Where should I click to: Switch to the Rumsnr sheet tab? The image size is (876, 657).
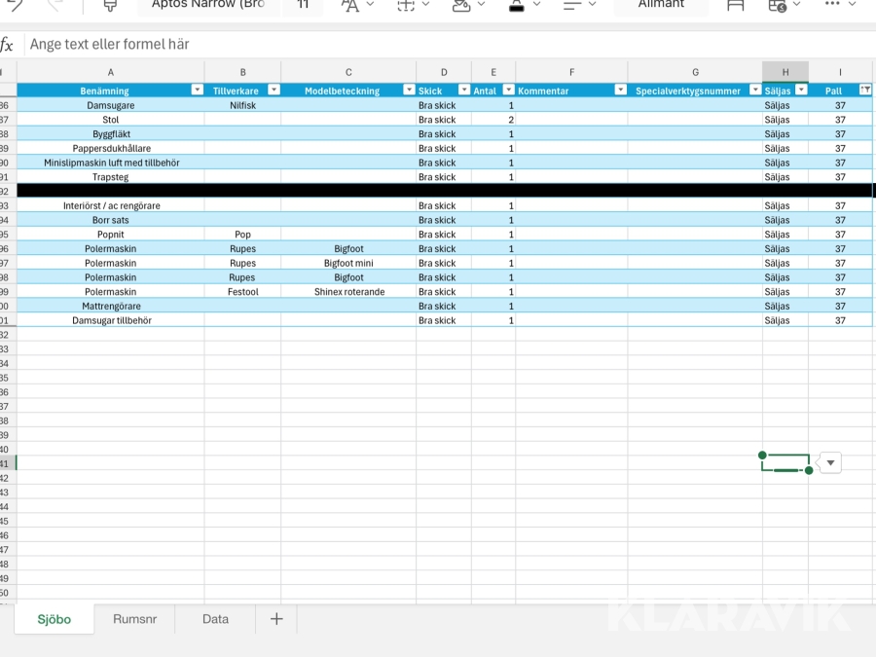pyautogui.click(x=134, y=619)
